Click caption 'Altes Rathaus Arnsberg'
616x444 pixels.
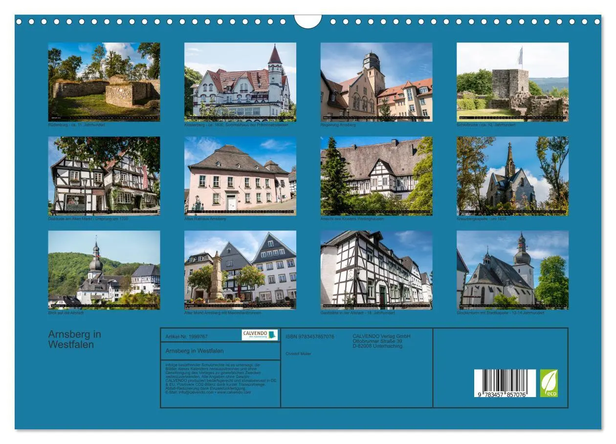[x=205, y=219]
